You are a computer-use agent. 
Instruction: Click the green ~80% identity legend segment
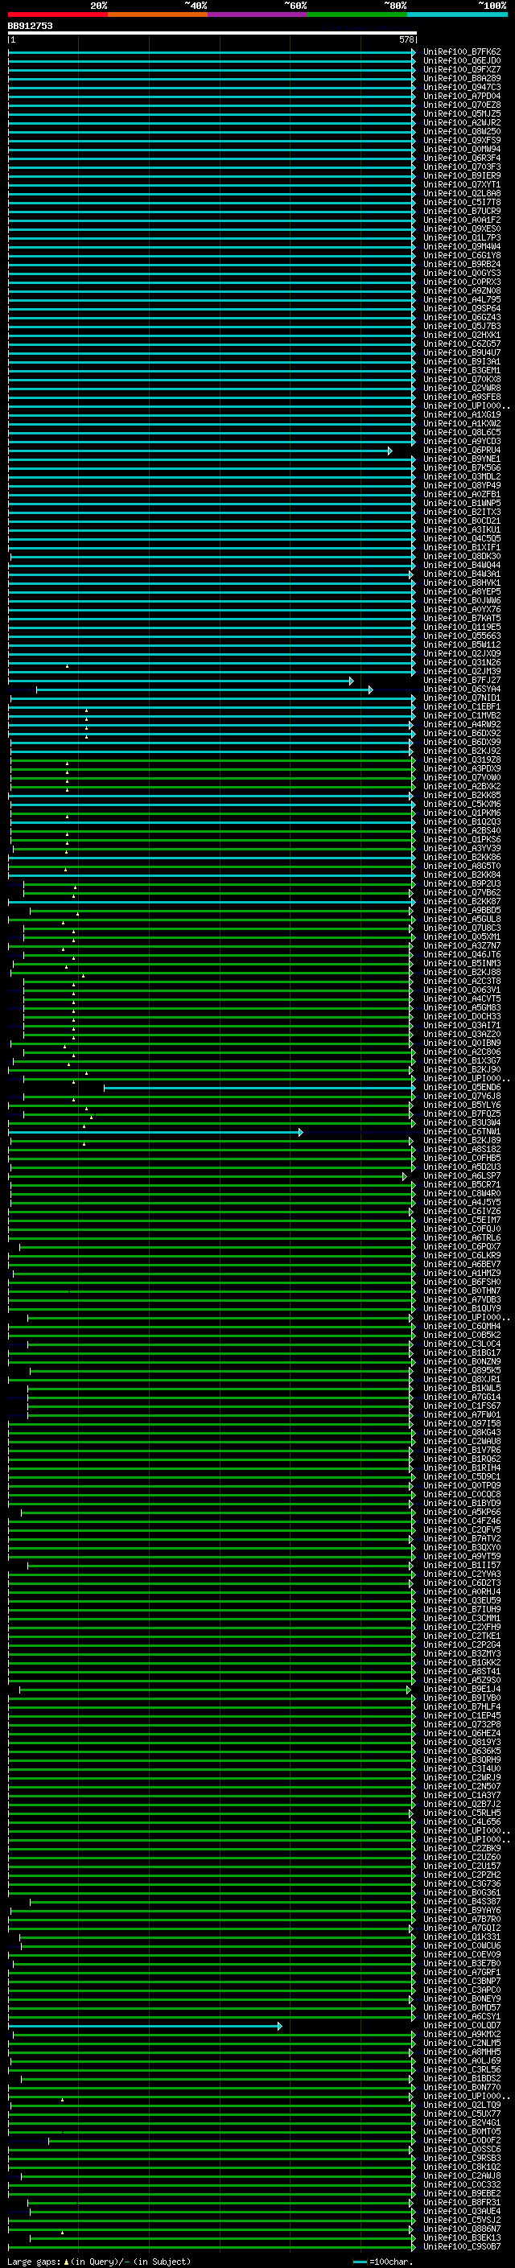(x=357, y=14)
